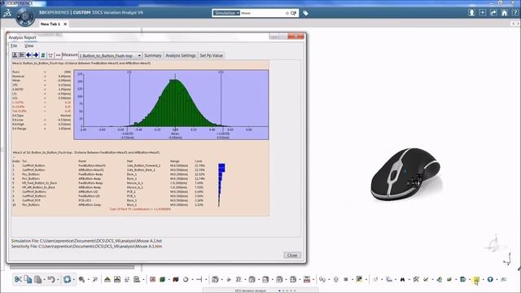Click the 3D mouse model in viewport

(x=406, y=174)
